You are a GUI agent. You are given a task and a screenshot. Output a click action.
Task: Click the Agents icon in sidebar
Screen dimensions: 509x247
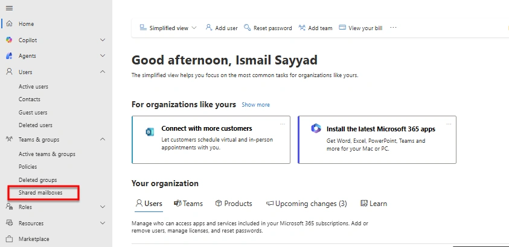(9, 55)
